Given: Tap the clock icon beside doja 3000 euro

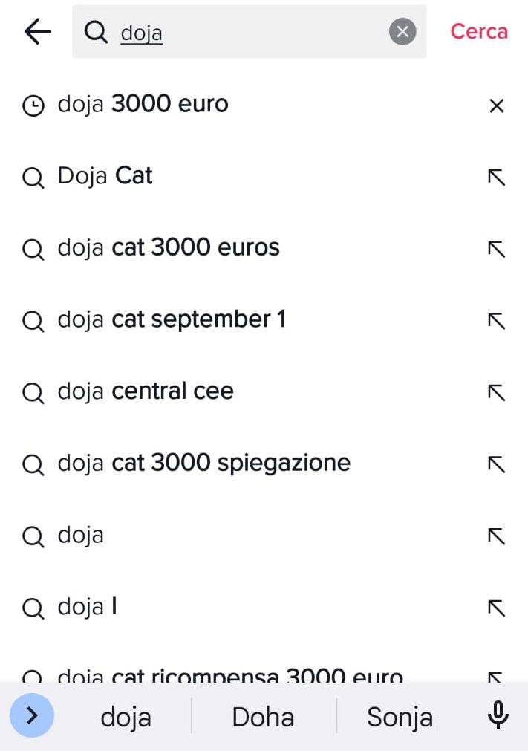Looking at the screenshot, I should tap(33, 105).
